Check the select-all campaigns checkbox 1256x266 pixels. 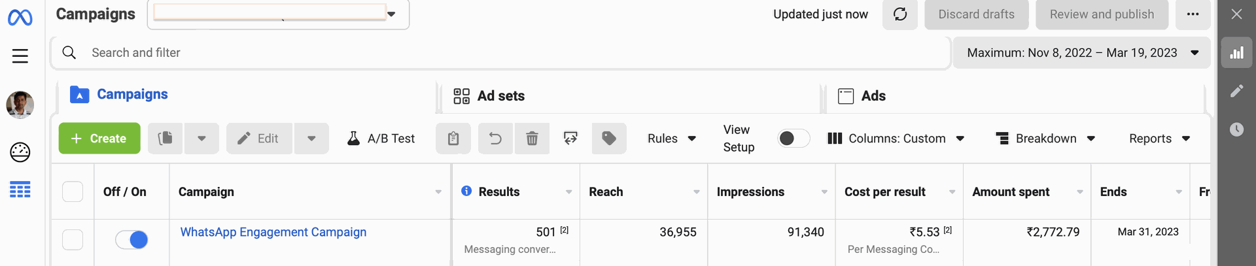(73, 191)
